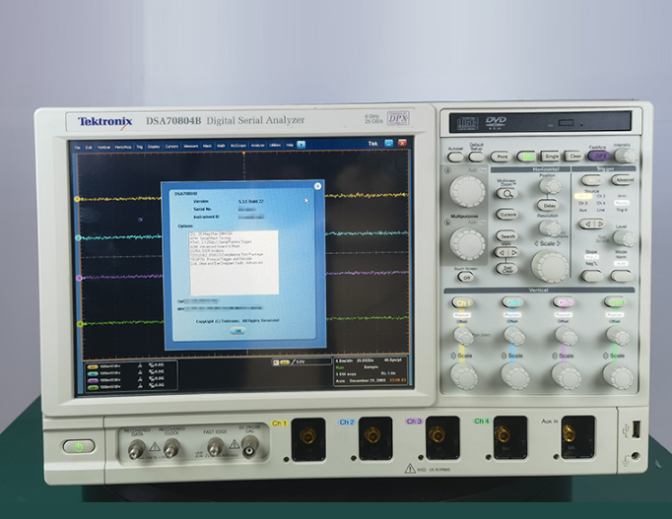Push the right trigger Source arrow
The width and height of the screenshot is (672, 519).
click(x=598, y=224)
